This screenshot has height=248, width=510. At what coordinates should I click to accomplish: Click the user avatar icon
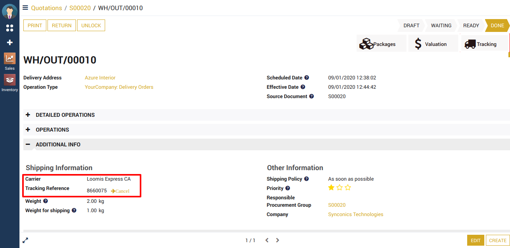pyautogui.click(x=10, y=11)
